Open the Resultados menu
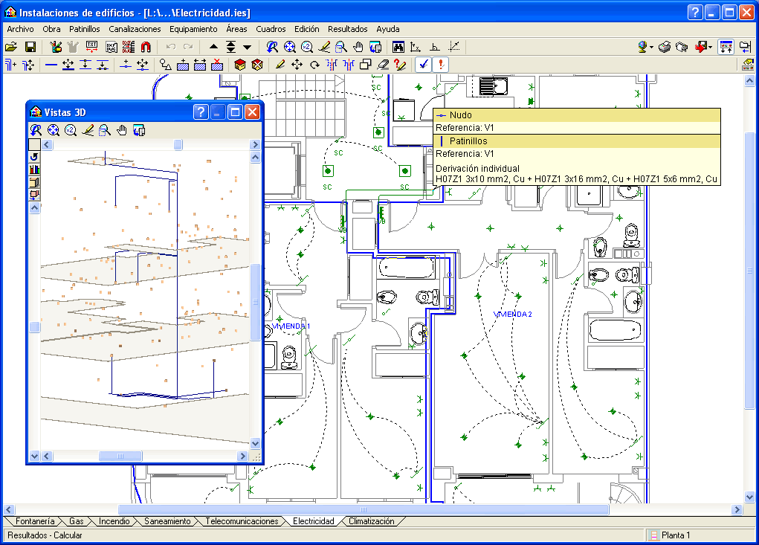 click(x=348, y=29)
